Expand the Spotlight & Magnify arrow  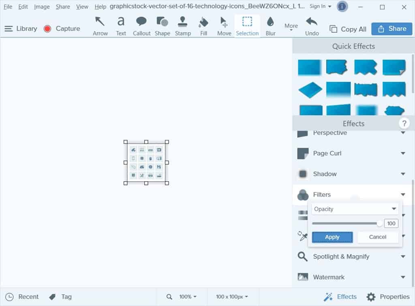click(x=403, y=256)
